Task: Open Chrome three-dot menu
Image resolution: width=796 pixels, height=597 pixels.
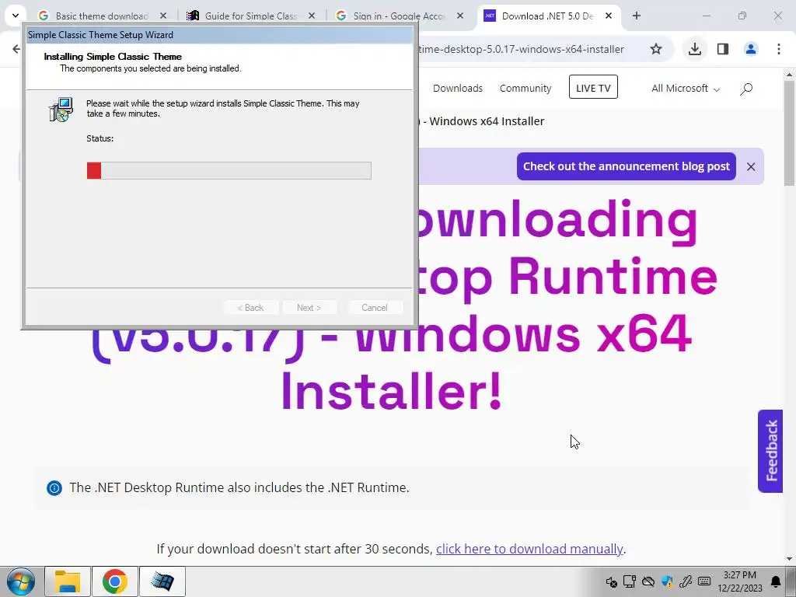Action: [779, 49]
